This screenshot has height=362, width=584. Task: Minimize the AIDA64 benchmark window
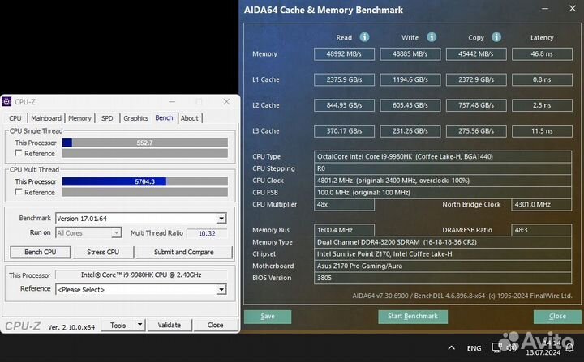click(x=545, y=9)
